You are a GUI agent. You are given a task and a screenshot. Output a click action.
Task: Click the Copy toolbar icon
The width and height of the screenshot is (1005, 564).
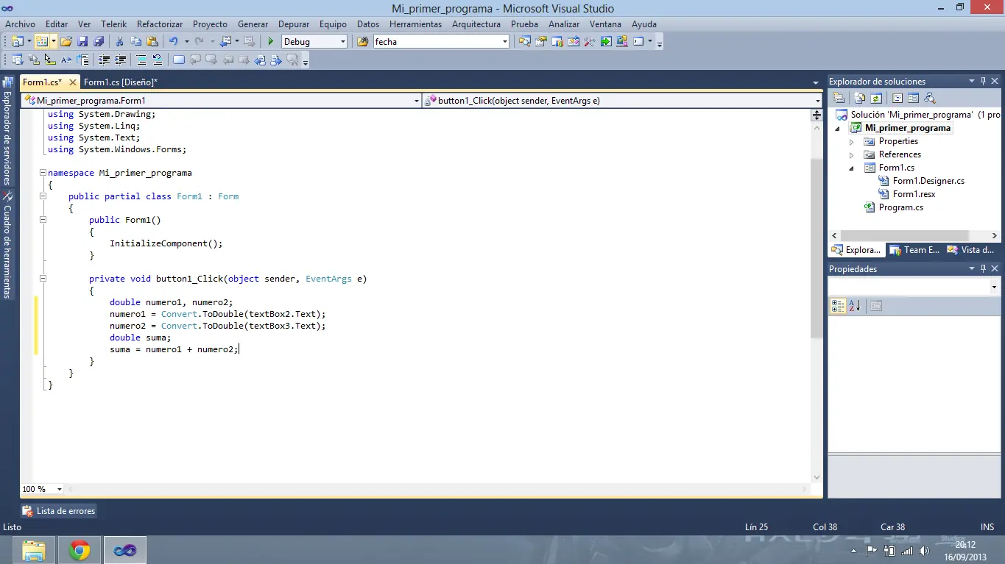point(135,42)
